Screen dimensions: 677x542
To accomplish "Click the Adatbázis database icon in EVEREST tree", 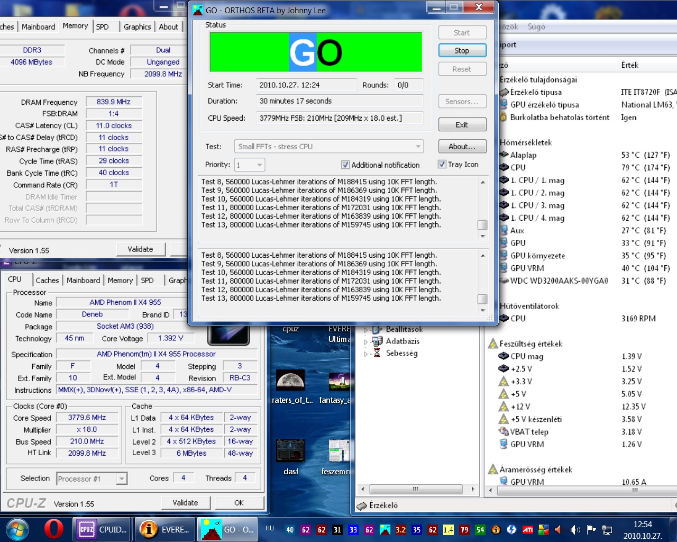I will pos(377,341).
